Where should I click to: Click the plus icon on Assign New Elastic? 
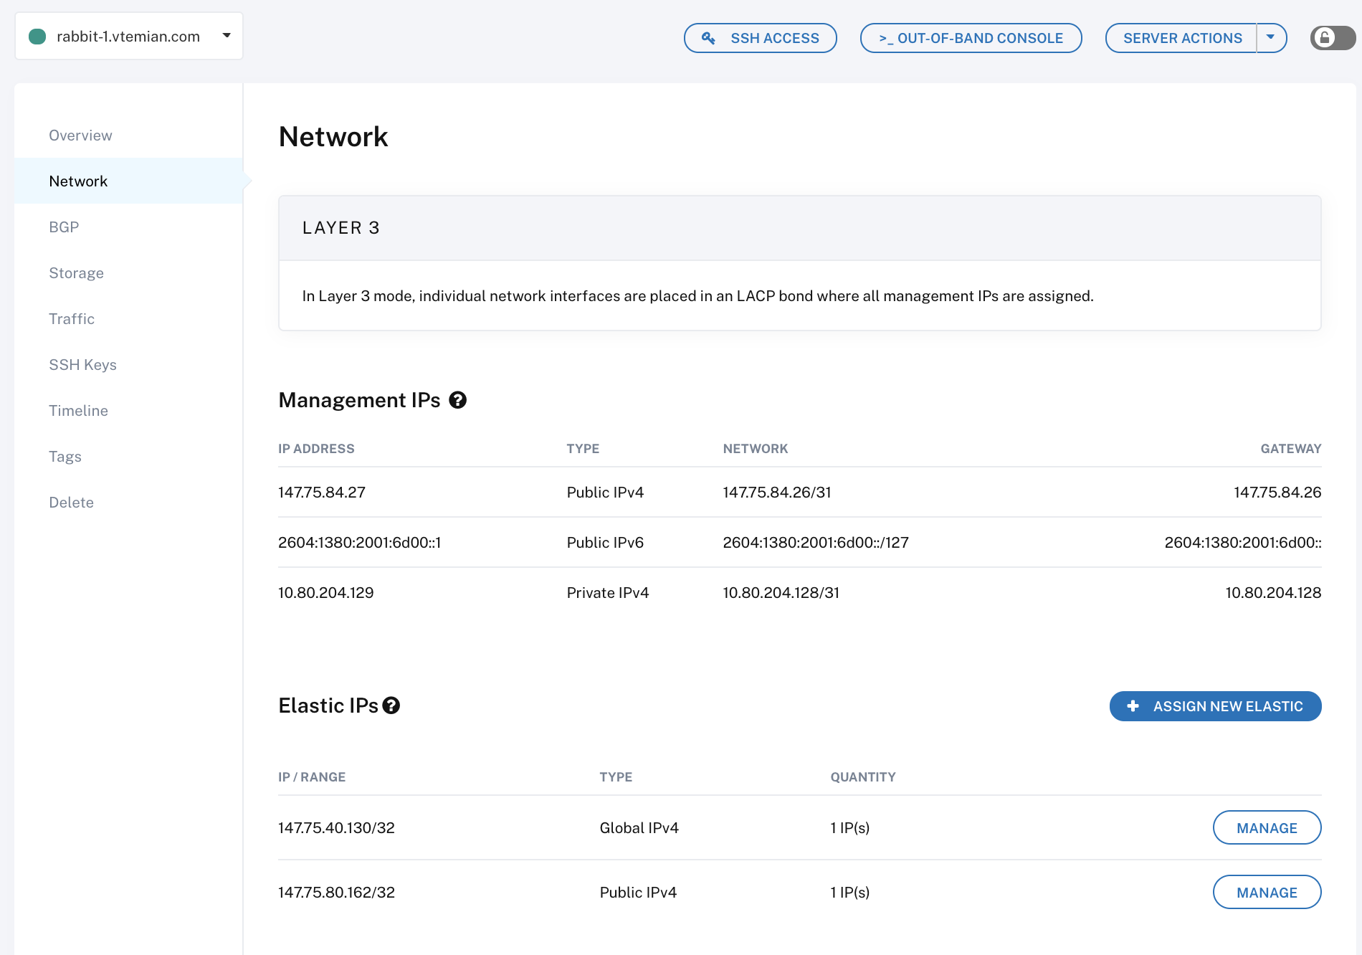tap(1133, 706)
